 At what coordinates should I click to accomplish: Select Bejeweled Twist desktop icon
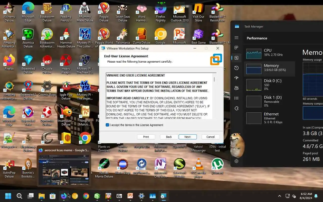pos(28,116)
